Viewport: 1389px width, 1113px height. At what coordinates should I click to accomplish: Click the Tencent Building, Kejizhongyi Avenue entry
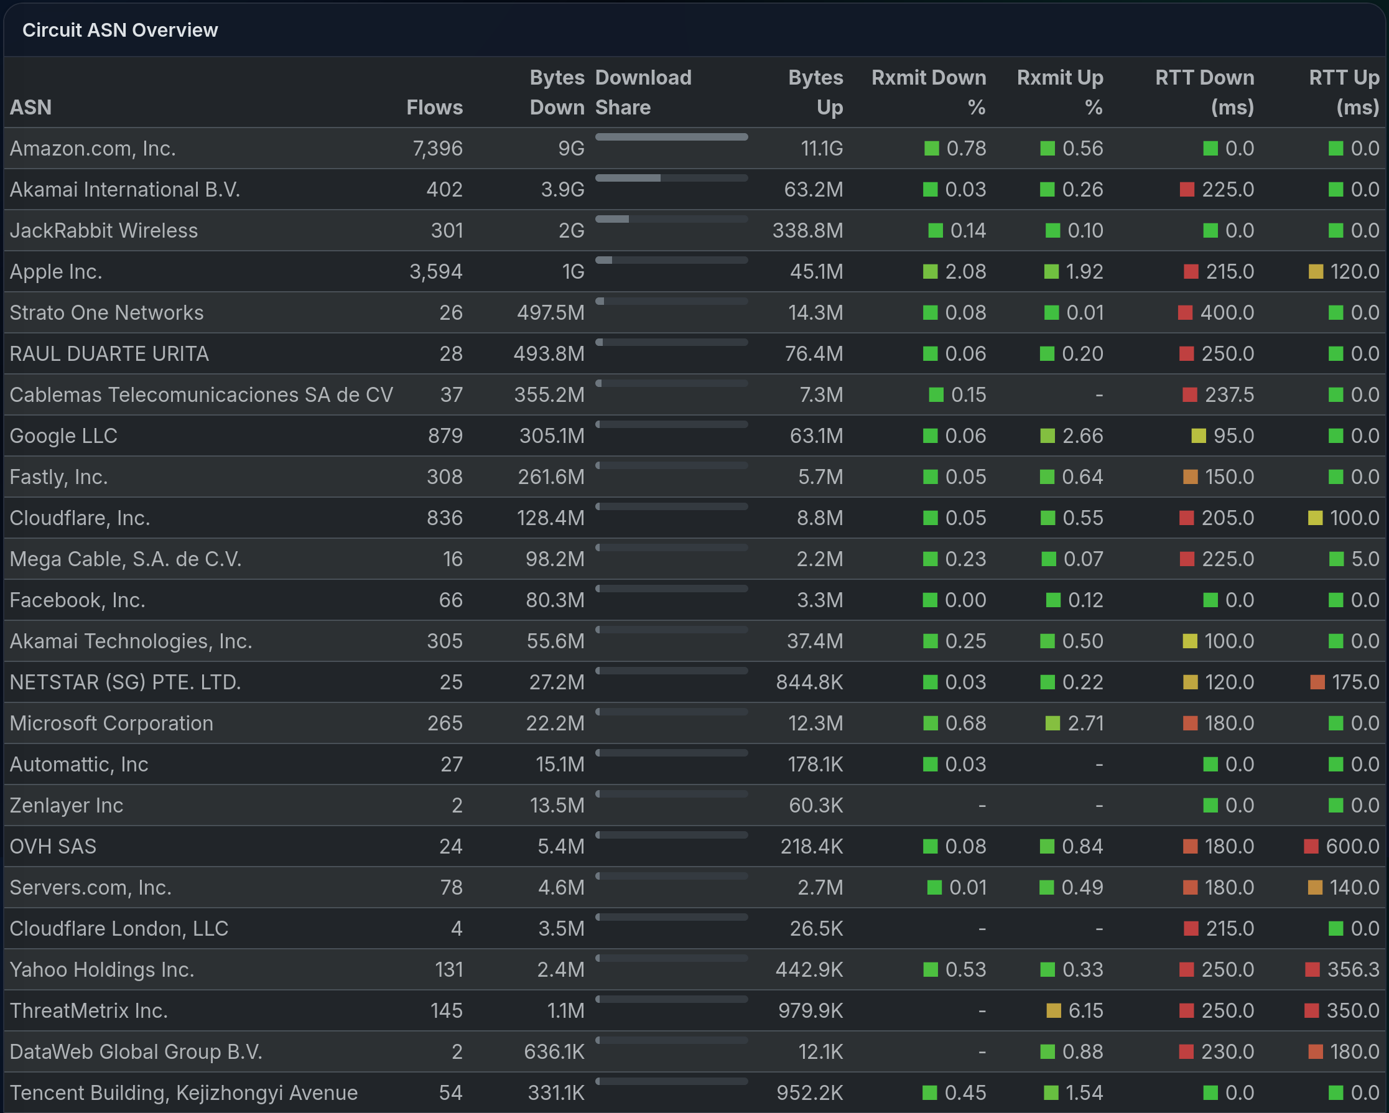tap(183, 1092)
